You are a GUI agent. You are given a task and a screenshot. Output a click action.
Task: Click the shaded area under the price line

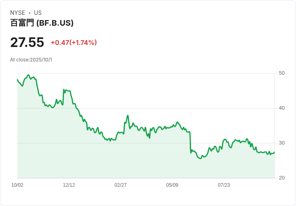point(121,161)
